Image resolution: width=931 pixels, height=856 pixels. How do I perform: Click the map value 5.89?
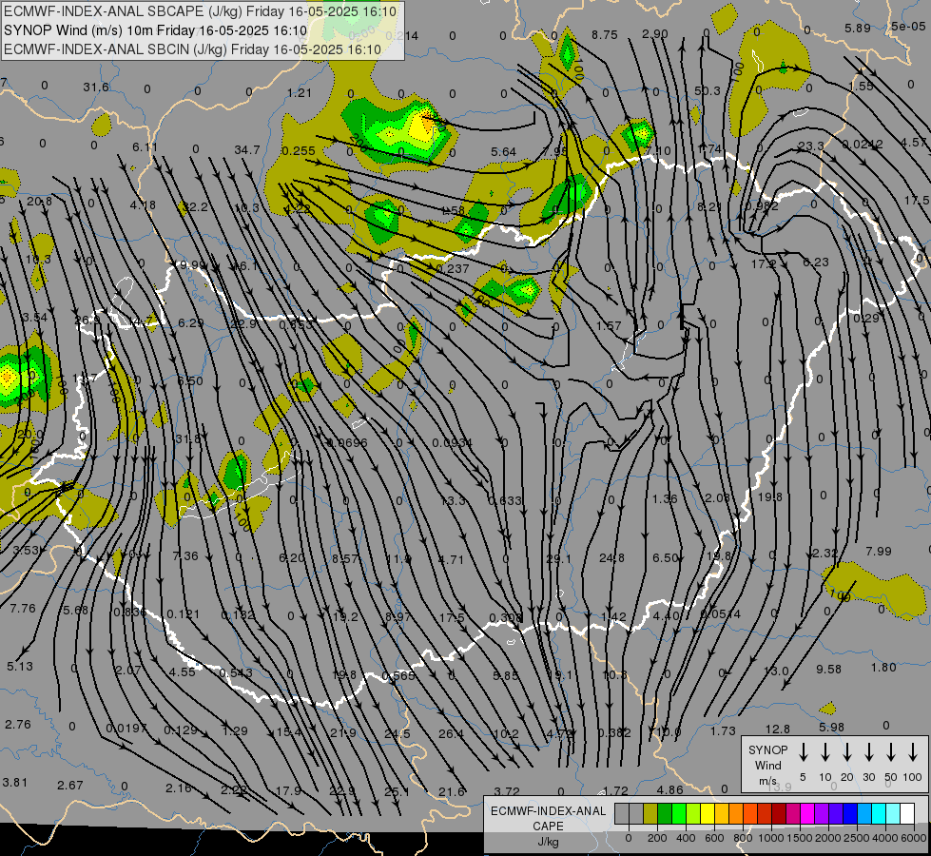point(858,28)
